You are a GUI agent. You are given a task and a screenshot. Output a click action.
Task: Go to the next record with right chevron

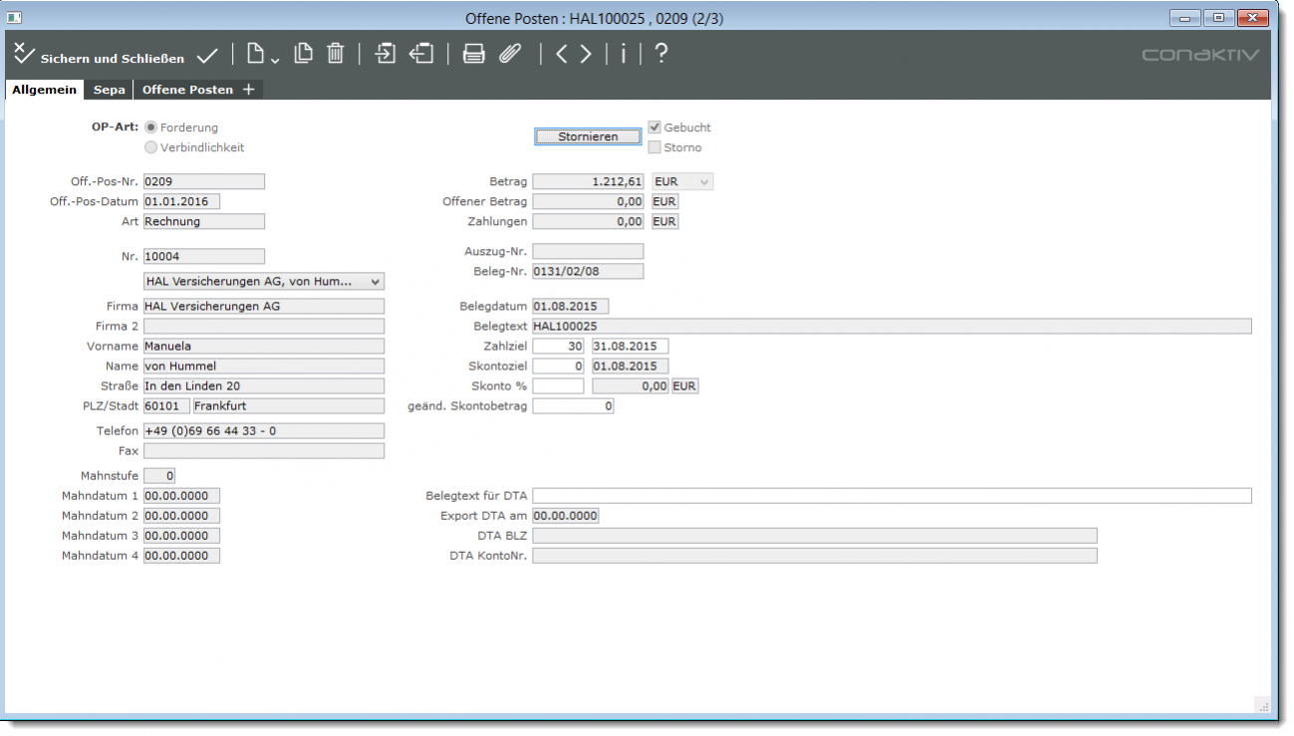(586, 54)
